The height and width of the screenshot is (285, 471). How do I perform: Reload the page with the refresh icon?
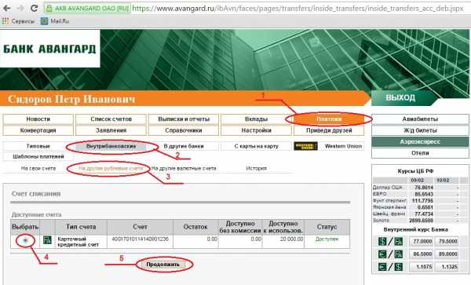[34, 8]
